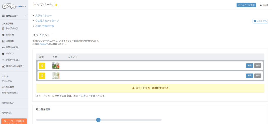Go to ナビゲーション in the sidebar

tap(13, 60)
